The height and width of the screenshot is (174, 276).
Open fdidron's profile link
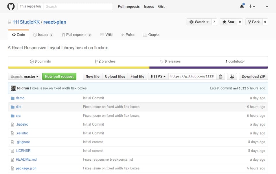pyautogui.click(x=23, y=88)
